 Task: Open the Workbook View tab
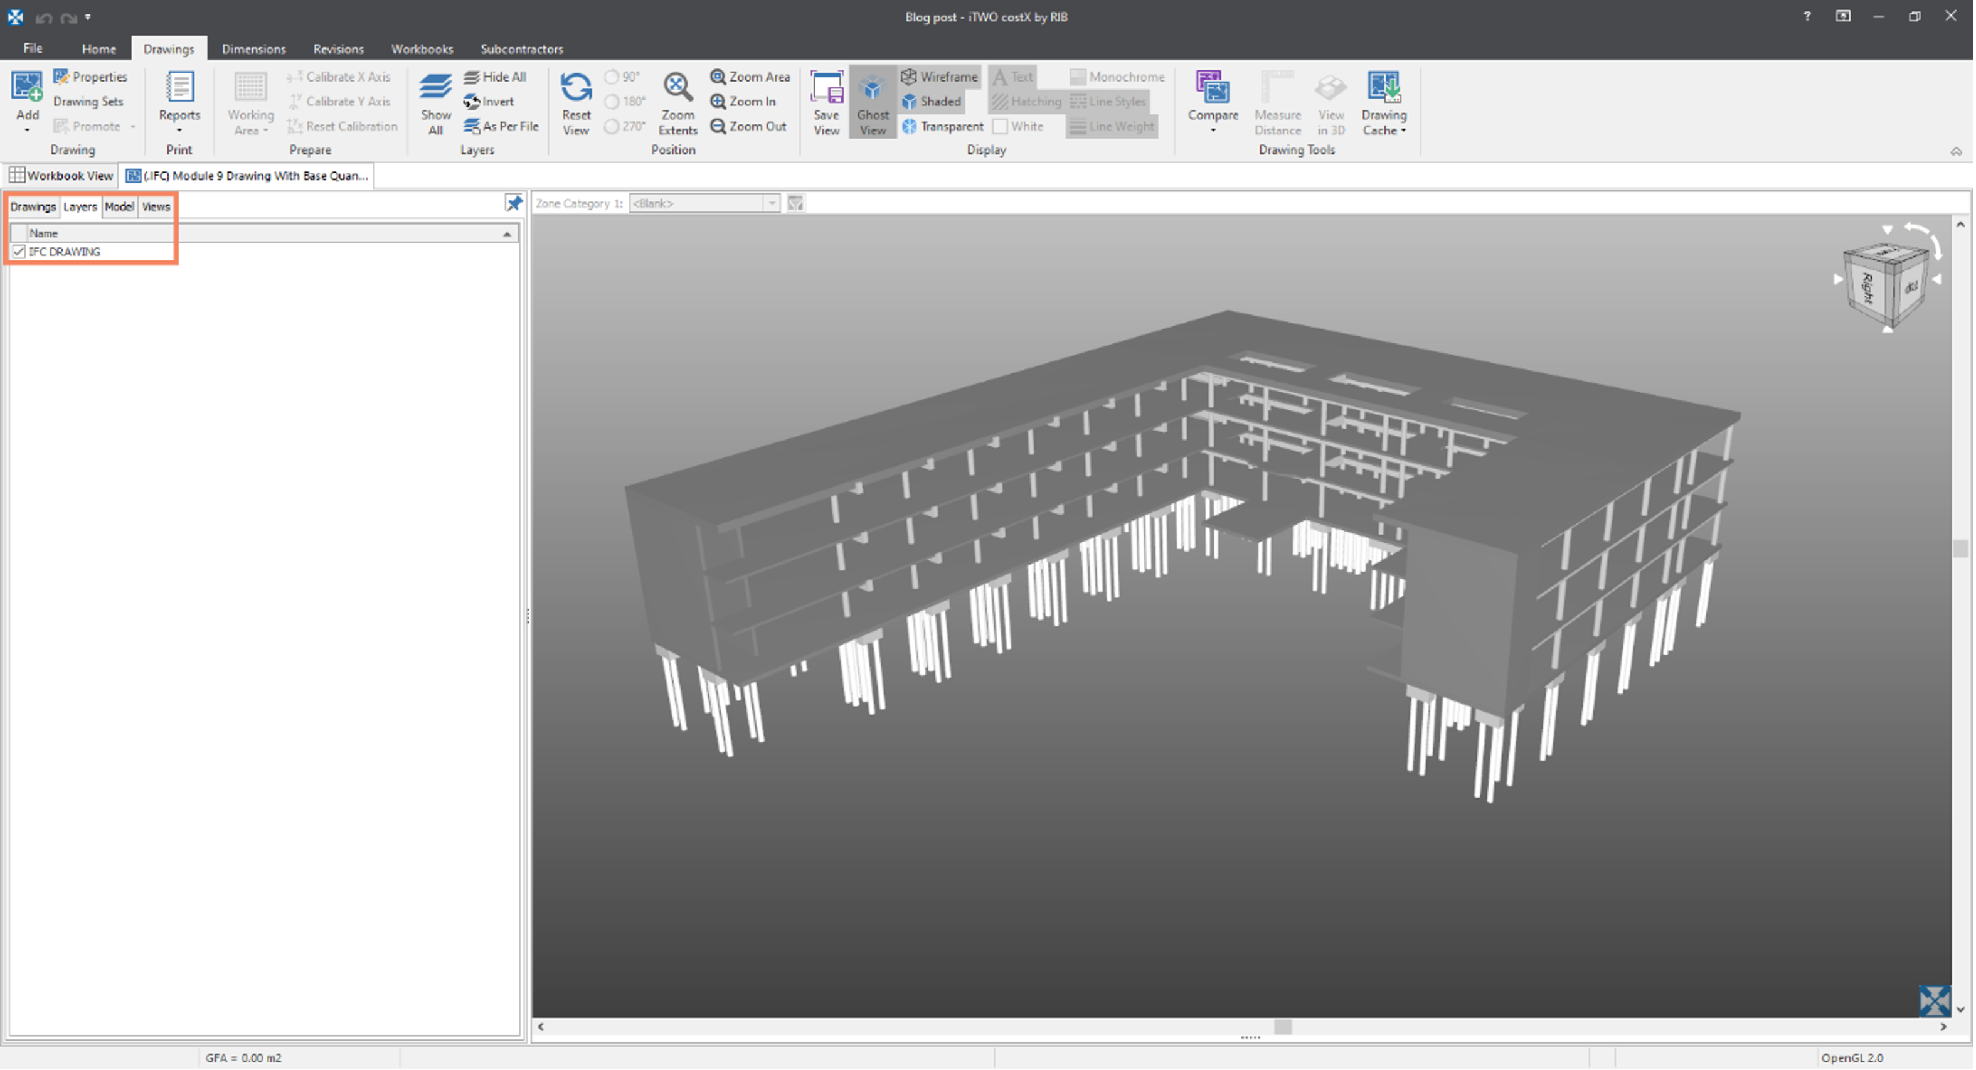point(61,176)
